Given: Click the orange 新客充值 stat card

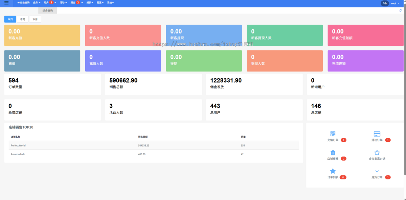Looking at the screenshot, I should pyautogui.click(x=42, y=35).
